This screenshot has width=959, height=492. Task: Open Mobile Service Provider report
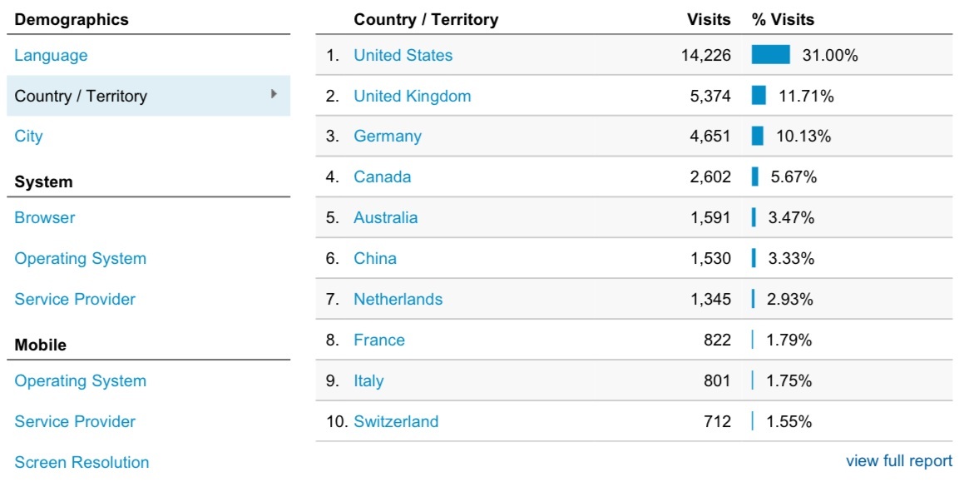click(75, 422)
